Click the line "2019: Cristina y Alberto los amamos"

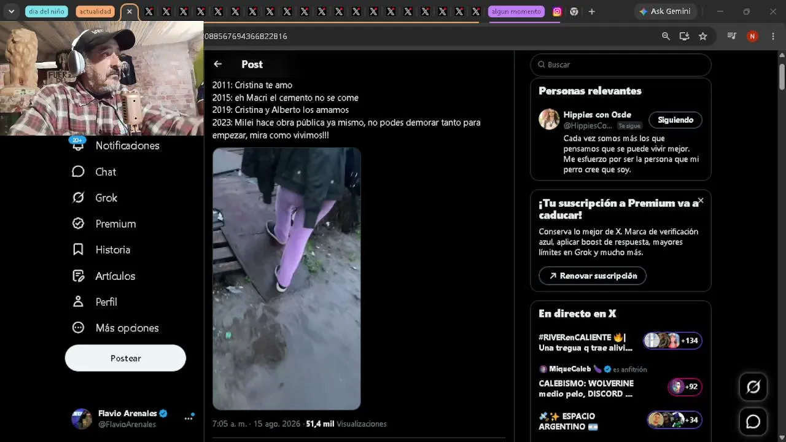point(281,110)
